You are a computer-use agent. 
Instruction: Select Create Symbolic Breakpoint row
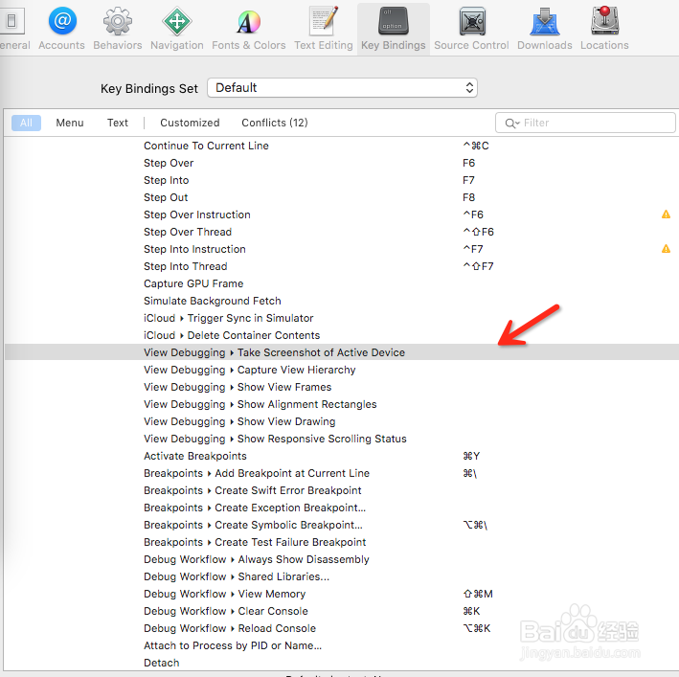[x=341, y=525]
